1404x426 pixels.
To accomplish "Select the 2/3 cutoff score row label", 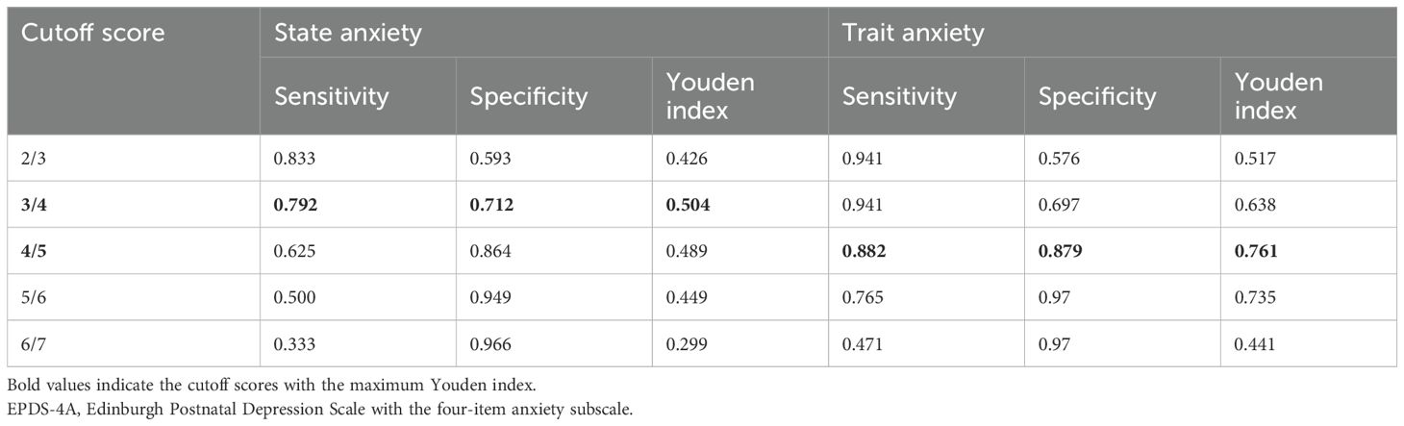I will 33,158.
